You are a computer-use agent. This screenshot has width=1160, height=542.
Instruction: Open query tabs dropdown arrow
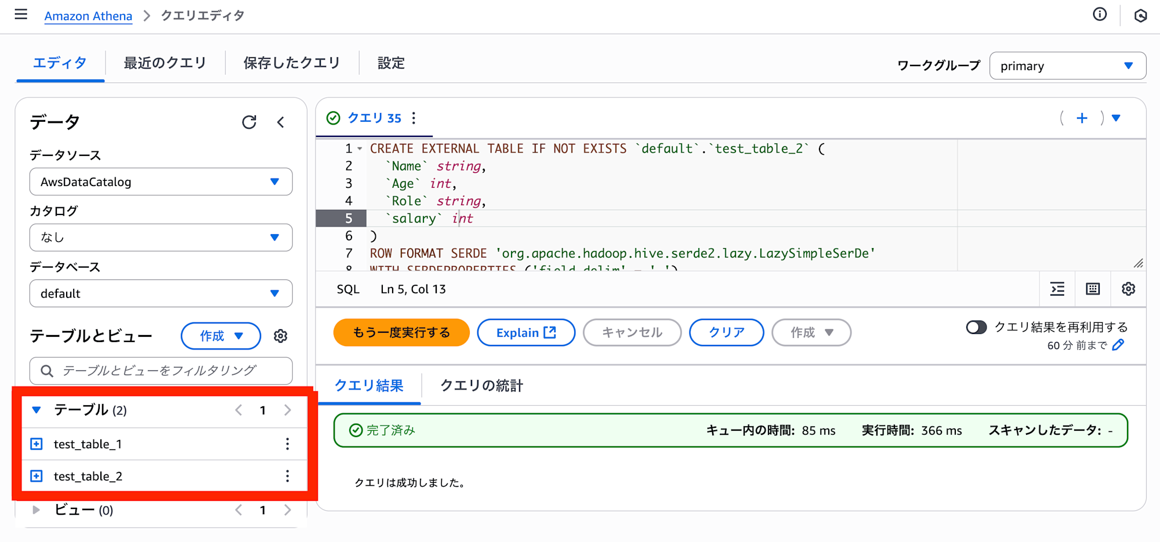coord(1116,118)
